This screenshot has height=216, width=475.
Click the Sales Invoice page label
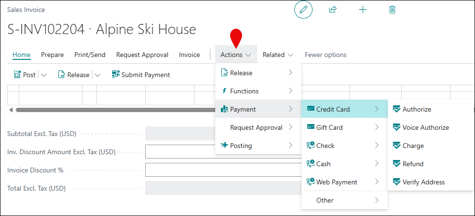26,10
